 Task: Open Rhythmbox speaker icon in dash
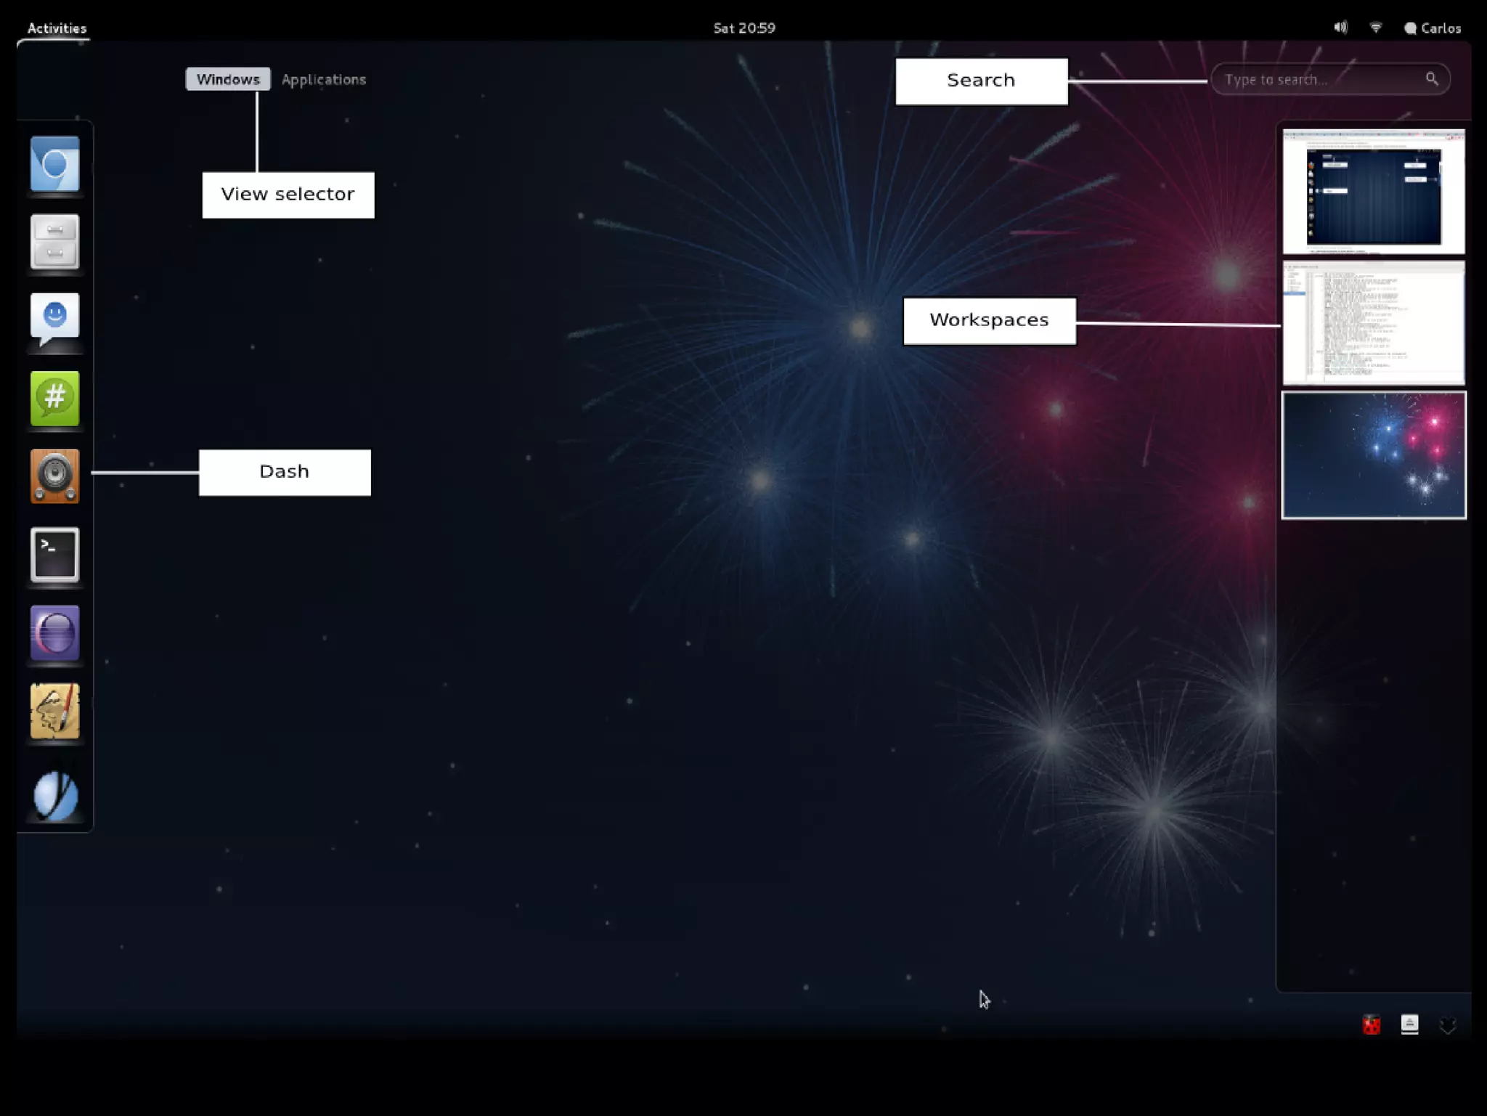click(54, 476)
